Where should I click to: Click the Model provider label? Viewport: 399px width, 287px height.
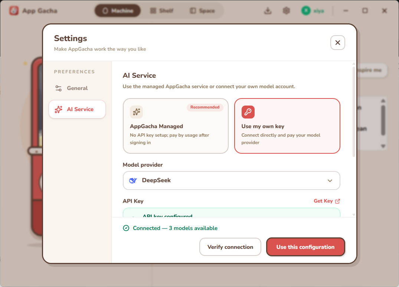tap(143, 165)
